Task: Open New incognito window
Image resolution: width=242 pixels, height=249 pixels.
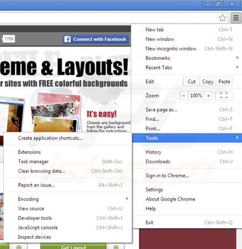Action: 187,49
